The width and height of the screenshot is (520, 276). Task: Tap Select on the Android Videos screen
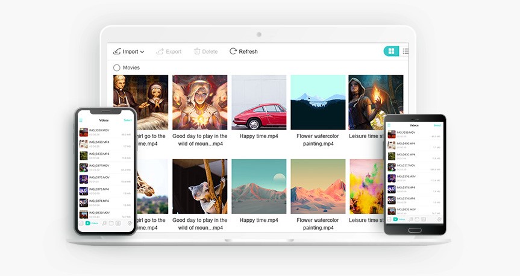[x=437, y=125]
